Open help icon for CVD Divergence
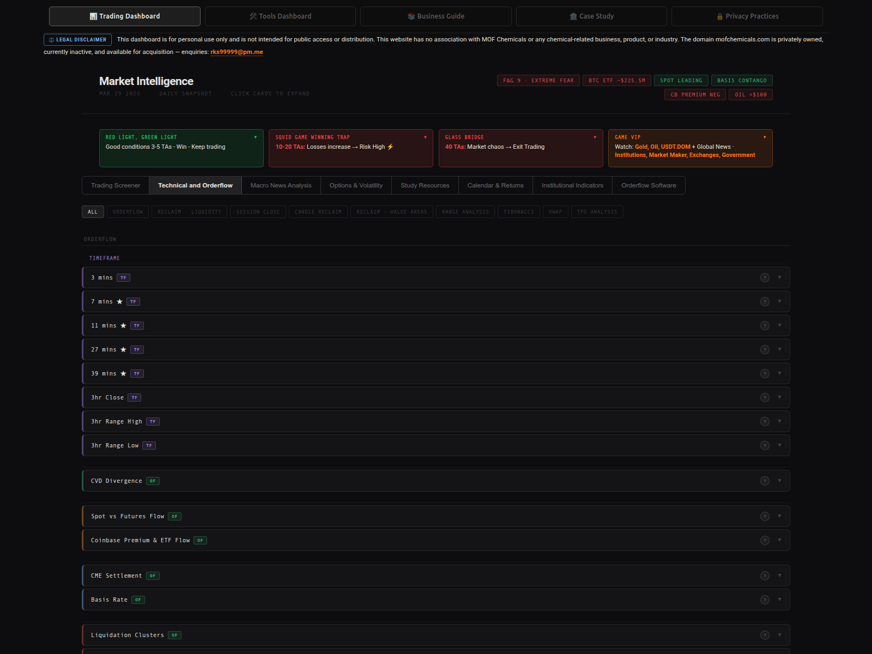872x654 pixels. click(765, 481)
